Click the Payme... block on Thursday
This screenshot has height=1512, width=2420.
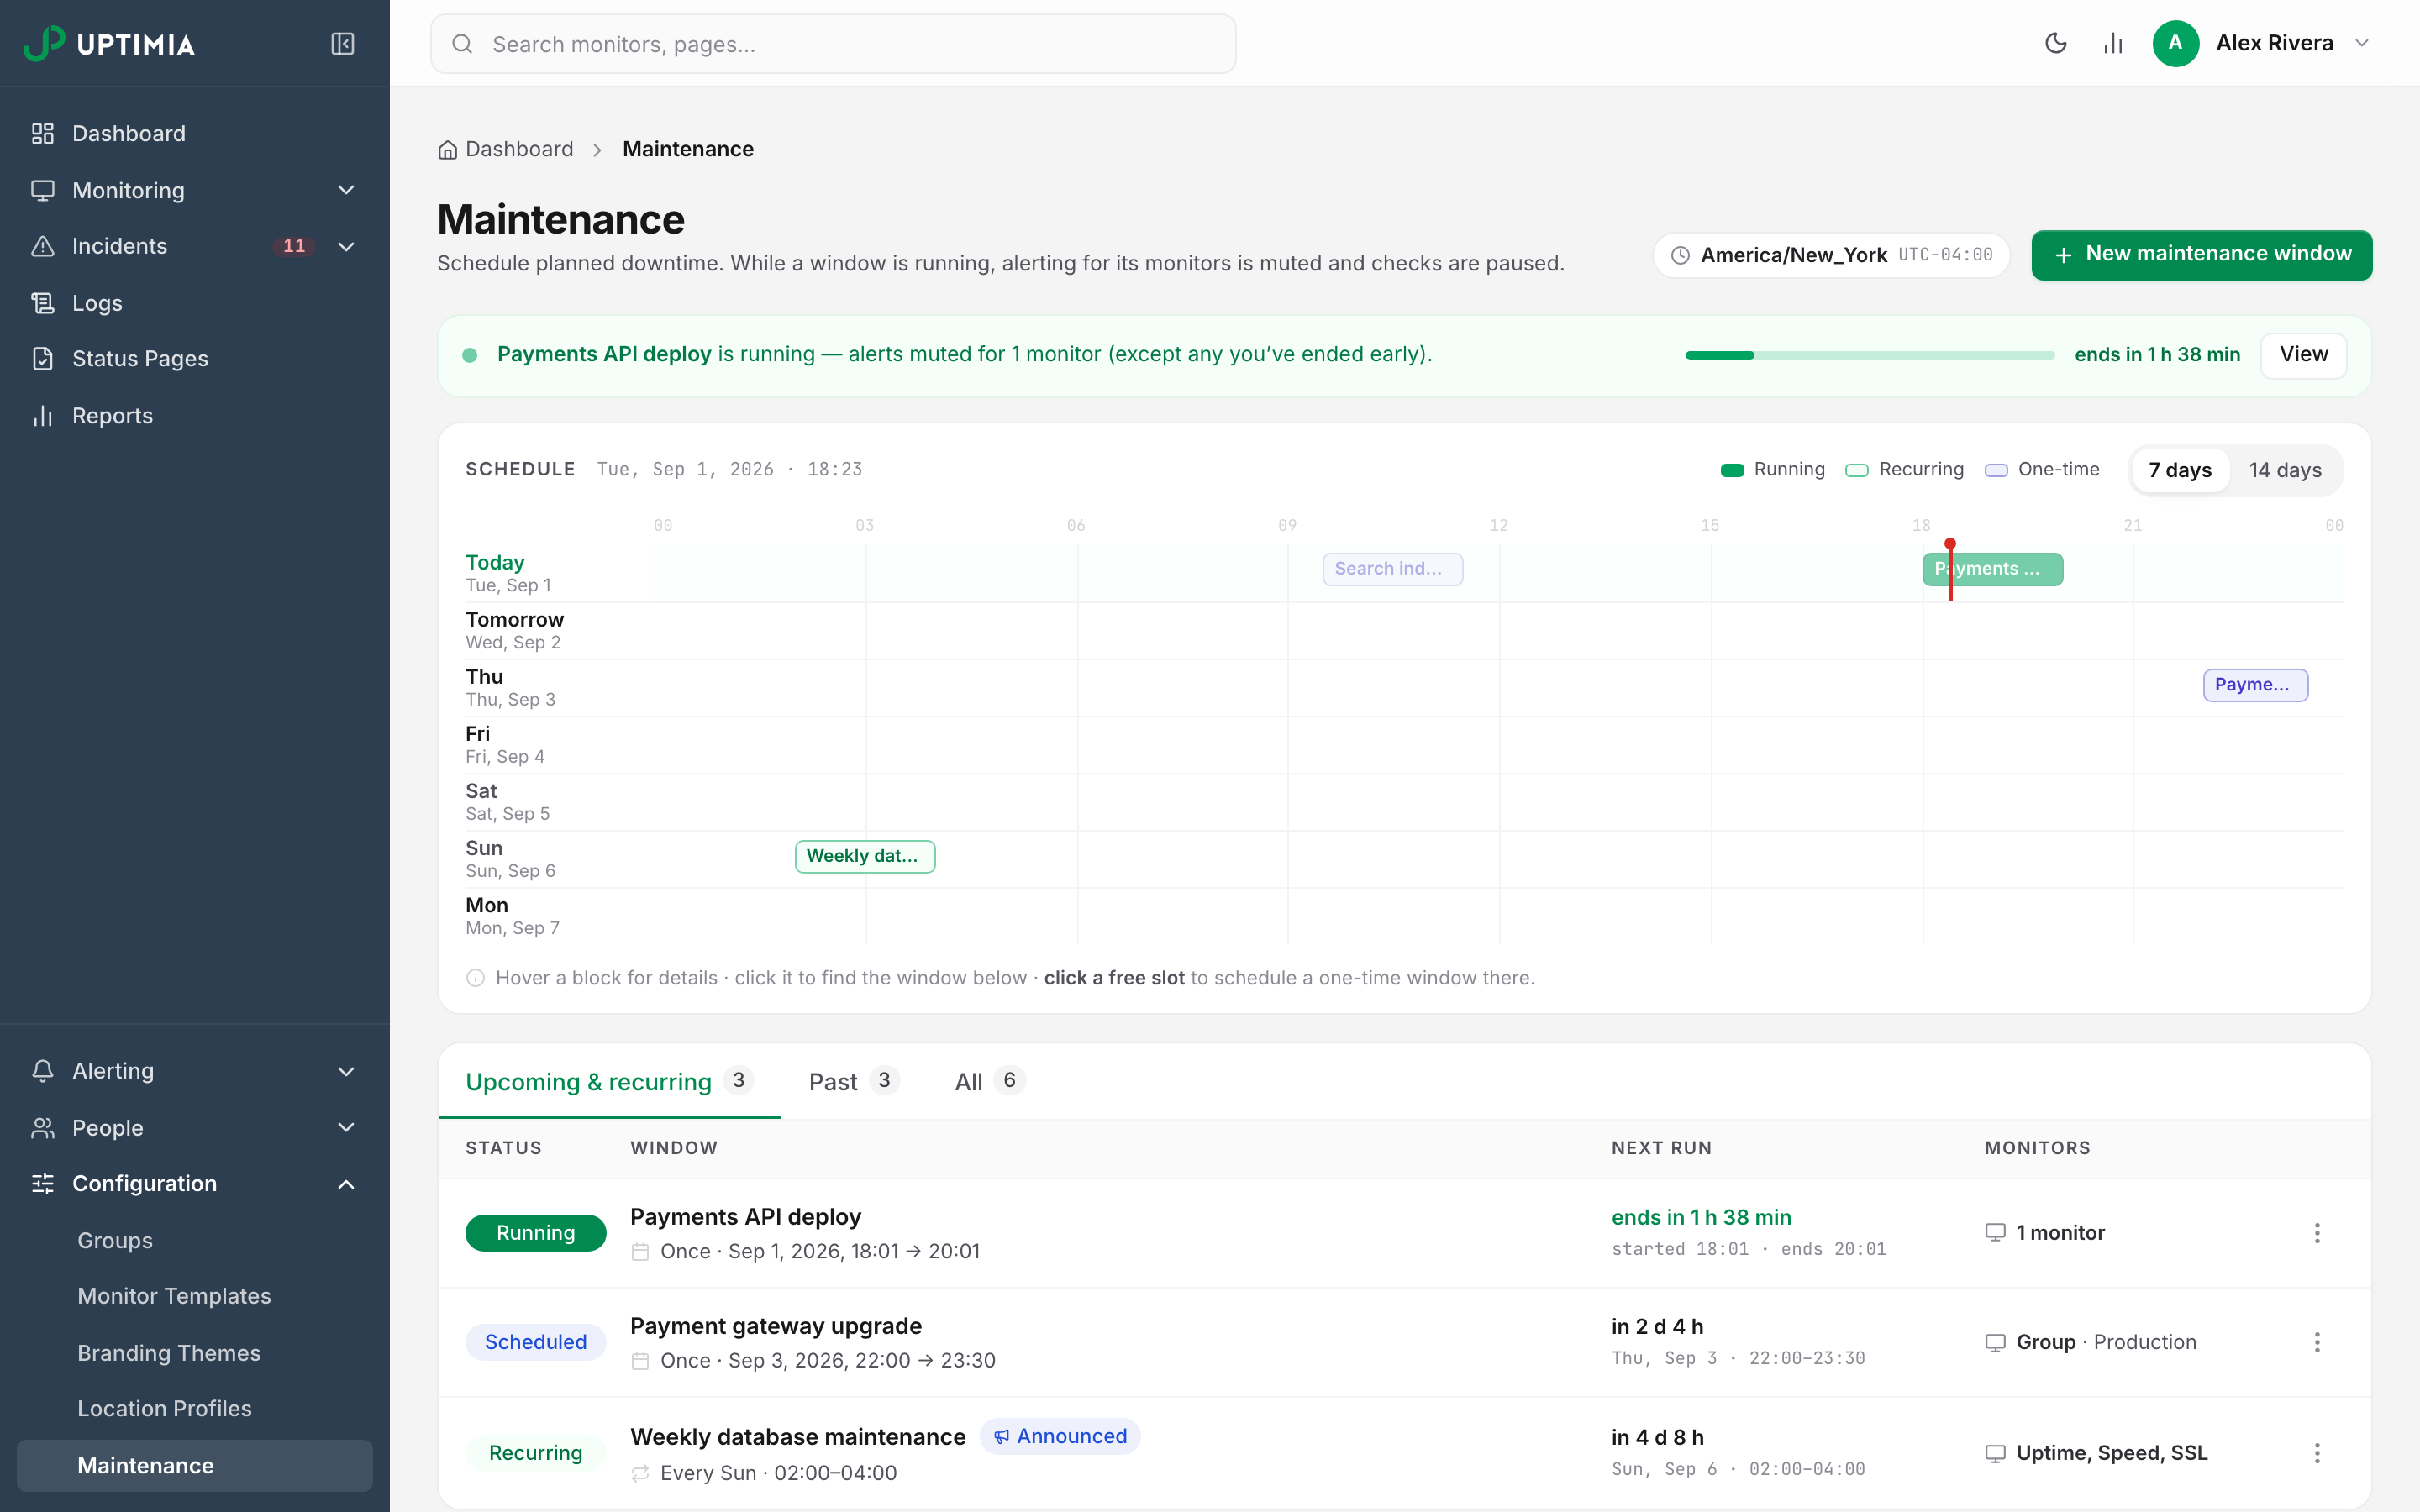[2255, 685]
